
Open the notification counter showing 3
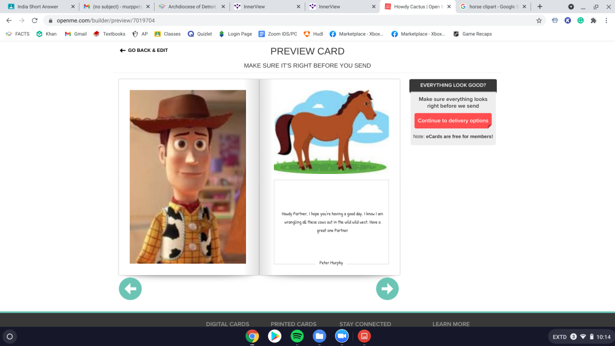click(573, 337)
